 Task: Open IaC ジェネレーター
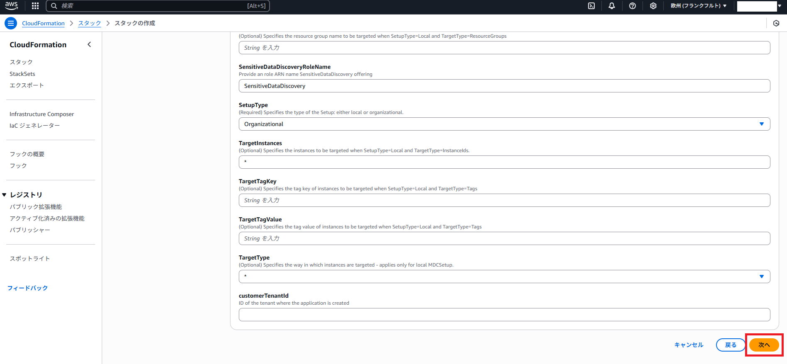pyautogui.click(x=34, y=126)
